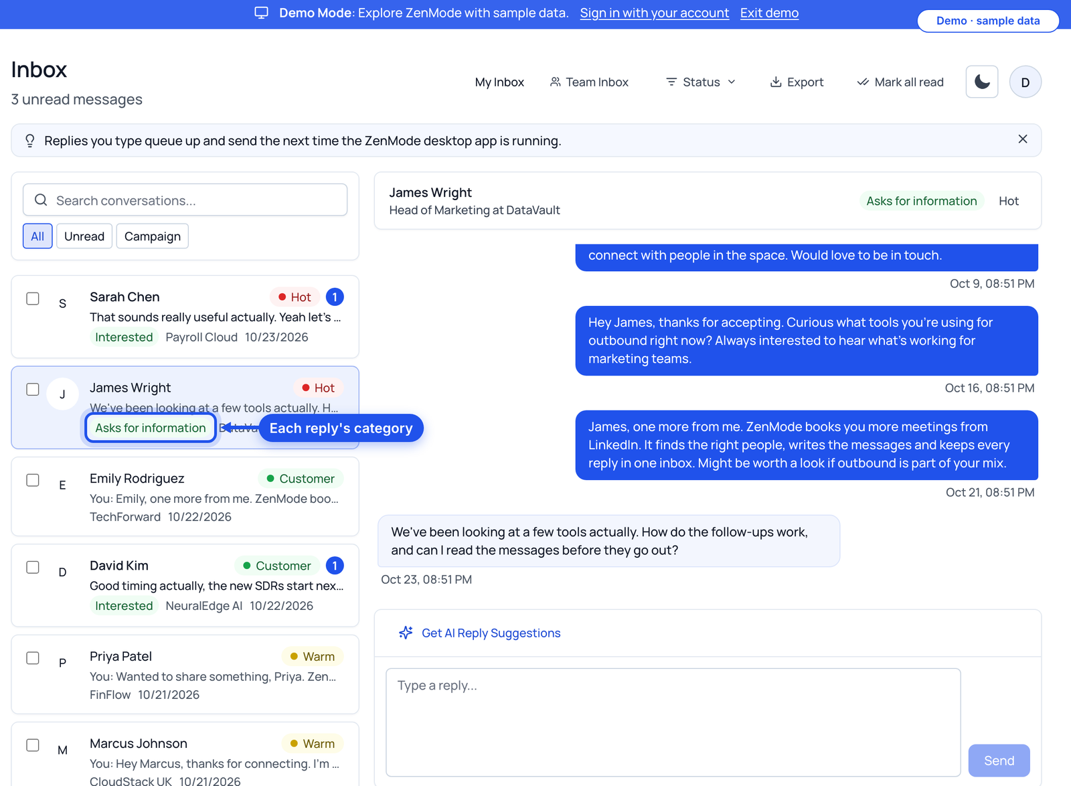
Task: Click the monitor Demo Mode icon
Action: click(262, 13)
